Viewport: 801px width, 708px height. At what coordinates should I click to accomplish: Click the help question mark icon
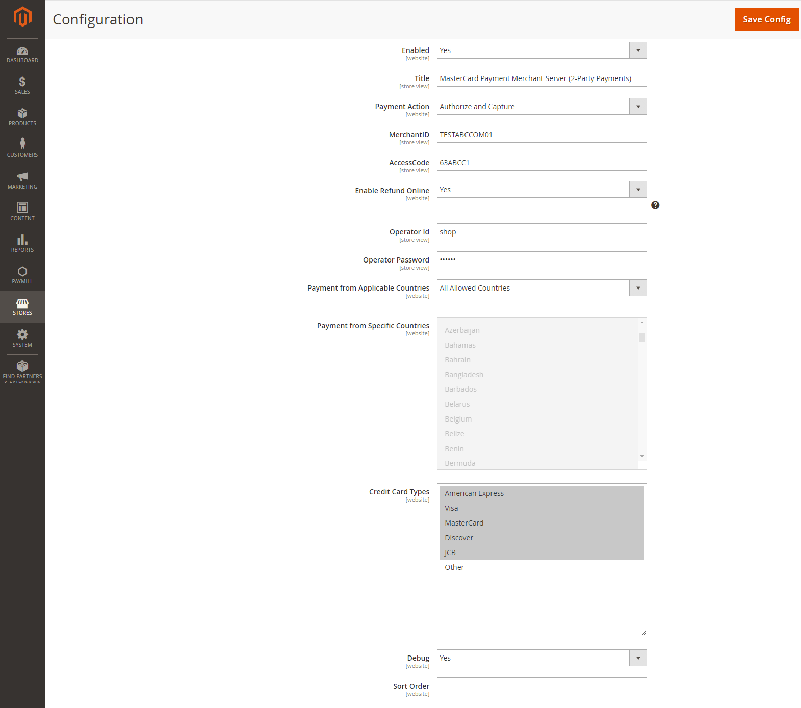[x=655, y=205]
